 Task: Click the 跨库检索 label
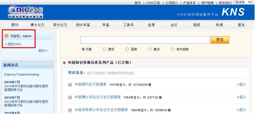(x=76, y=73)
